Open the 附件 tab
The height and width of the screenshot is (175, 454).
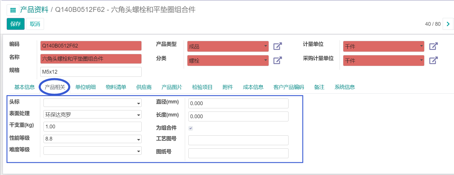click(x=228, y=87)
